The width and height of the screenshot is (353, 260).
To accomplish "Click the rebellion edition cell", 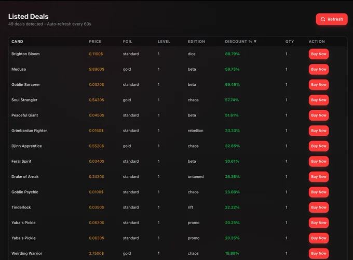I will (x=195, y=131).
